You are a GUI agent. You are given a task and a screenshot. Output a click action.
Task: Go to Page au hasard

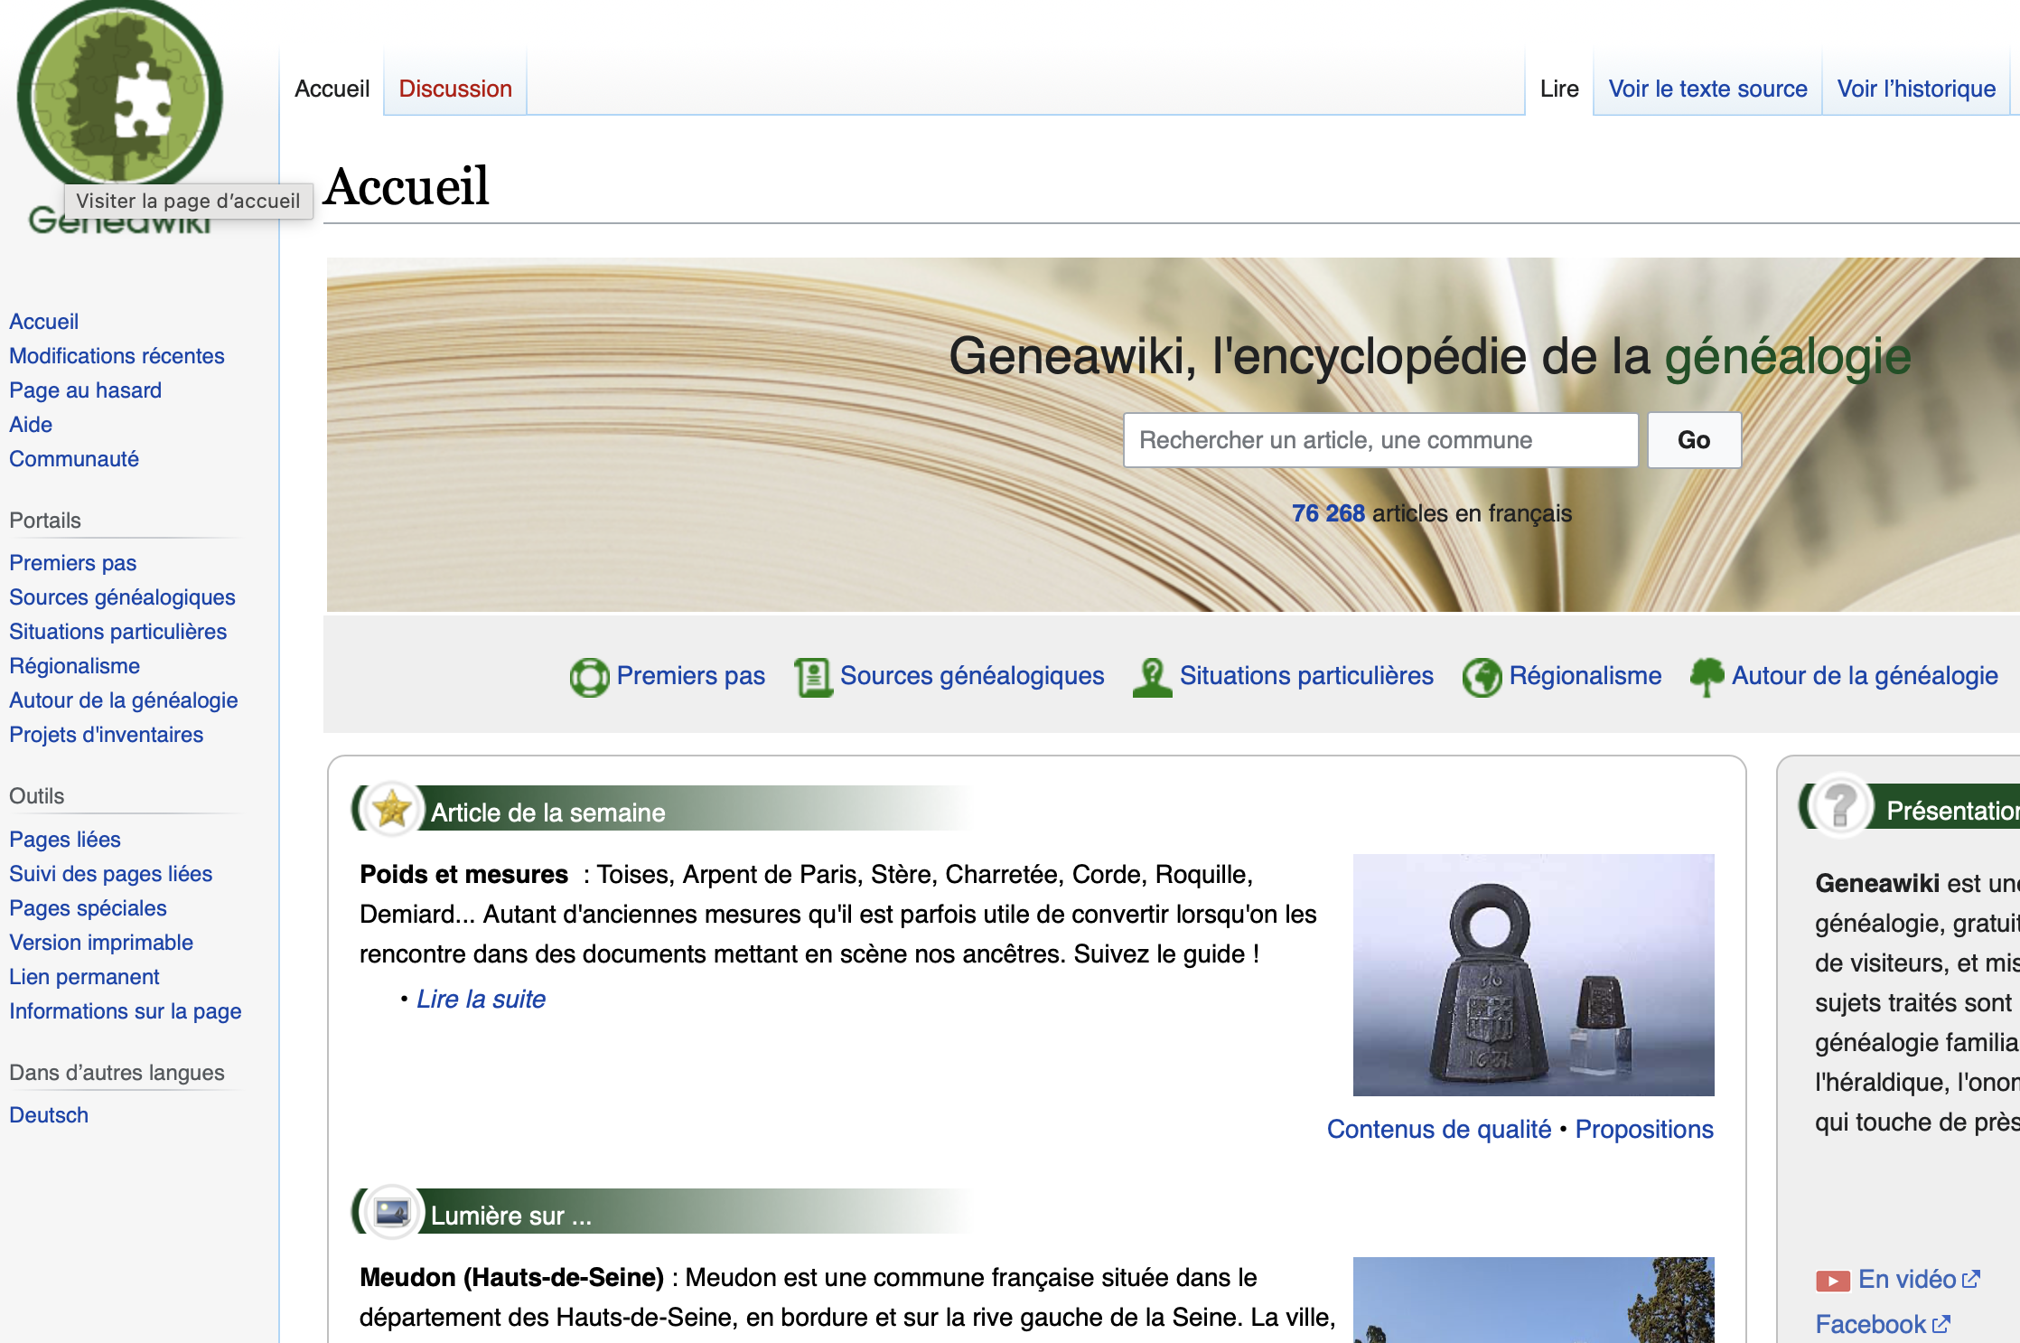coord(85,390)
